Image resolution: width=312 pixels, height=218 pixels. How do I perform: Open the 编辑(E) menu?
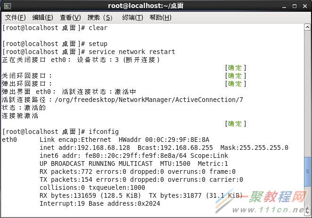tap(42, 17)
